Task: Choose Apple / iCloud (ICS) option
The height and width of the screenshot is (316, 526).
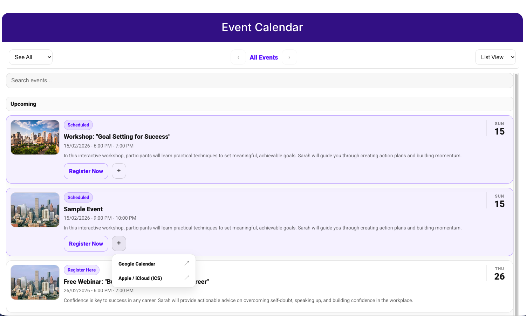Action: point(140,278)
